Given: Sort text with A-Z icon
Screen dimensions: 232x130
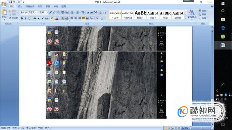Looking at the screenshot, I should [101, 13].
